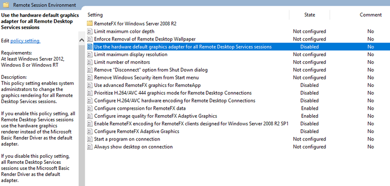Click policy icon beside Use advanced RemoteFX graphics

(90, 85)
